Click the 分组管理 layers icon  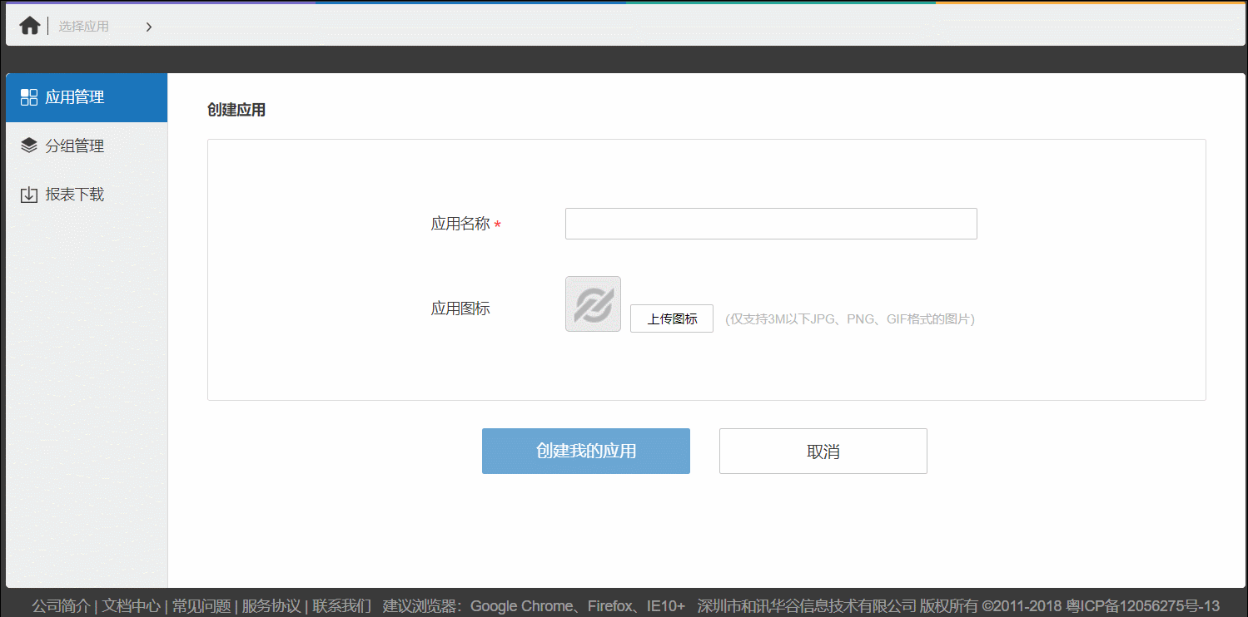pyautogui.click(x=29, y=146)
